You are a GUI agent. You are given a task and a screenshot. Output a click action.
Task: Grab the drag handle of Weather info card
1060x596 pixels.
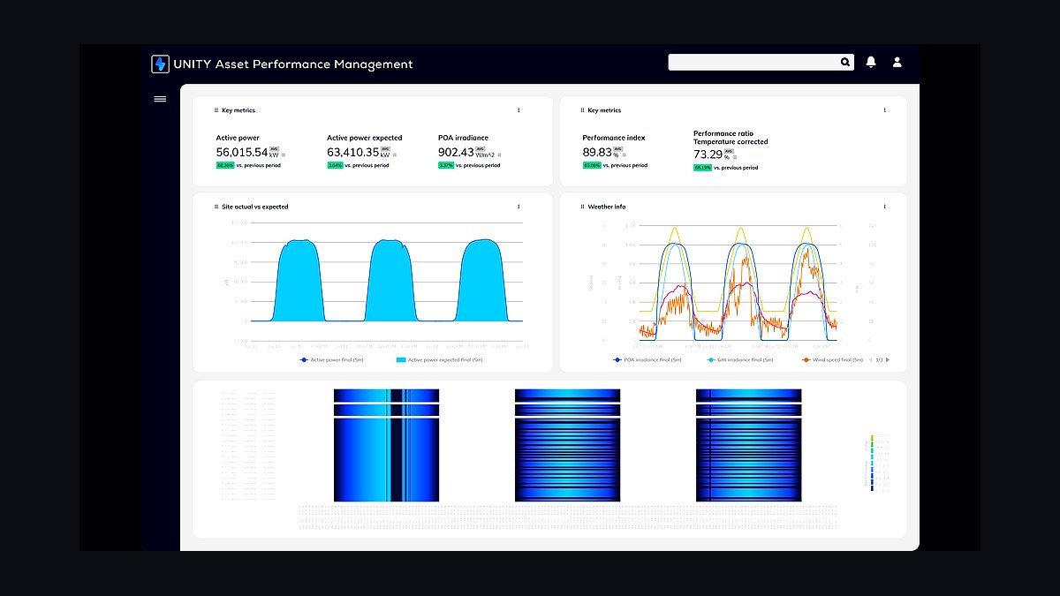click(582, 207)
